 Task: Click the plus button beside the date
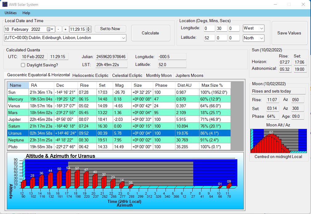click(x=65, y=29)
